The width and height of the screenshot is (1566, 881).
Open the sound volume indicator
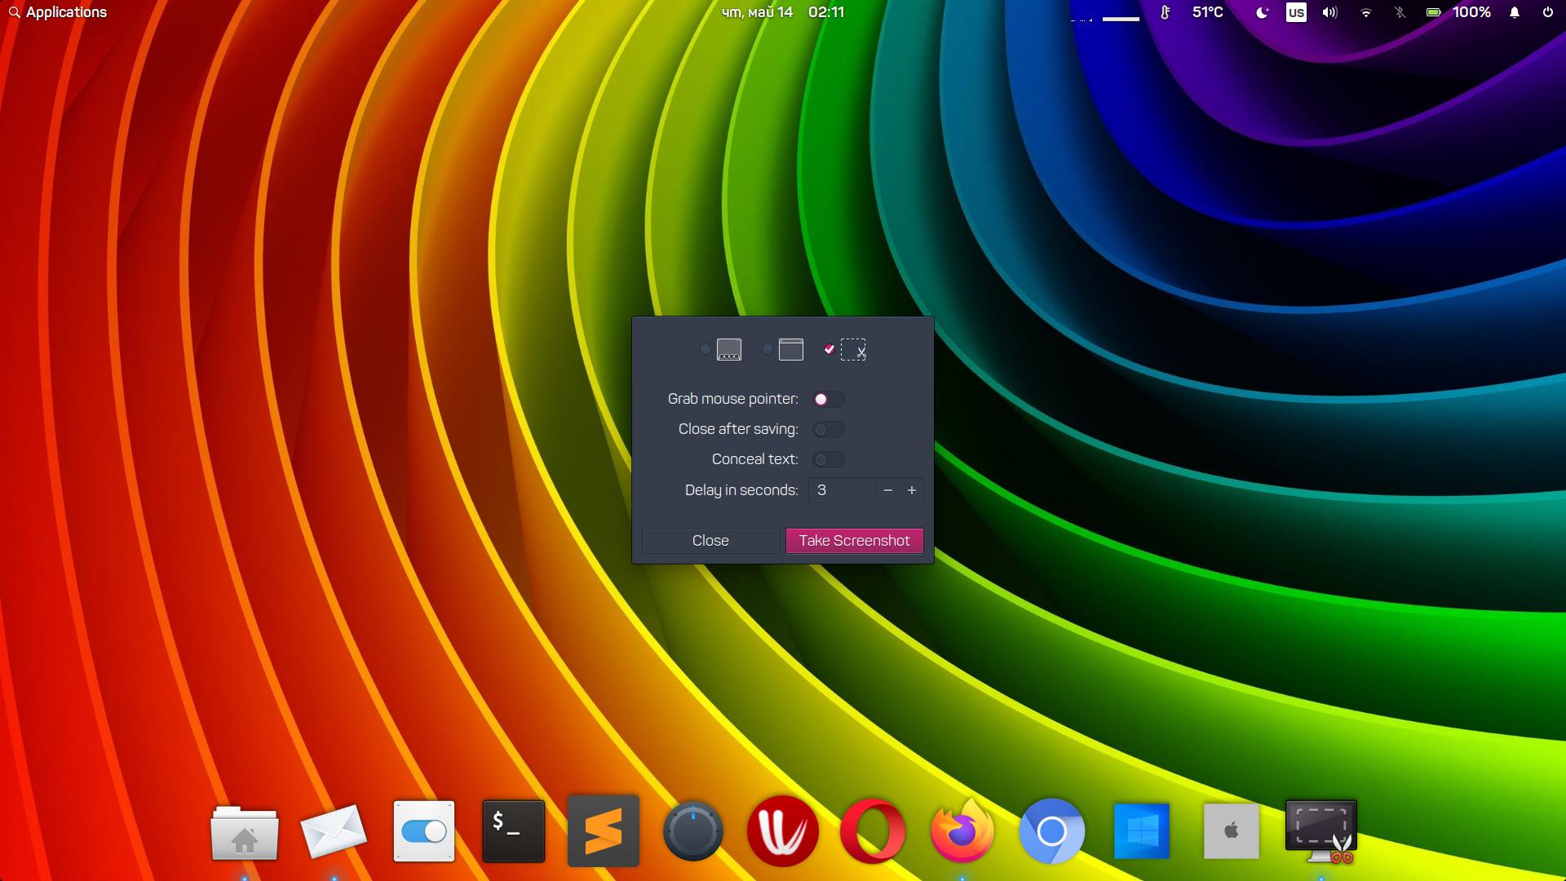1330,12
